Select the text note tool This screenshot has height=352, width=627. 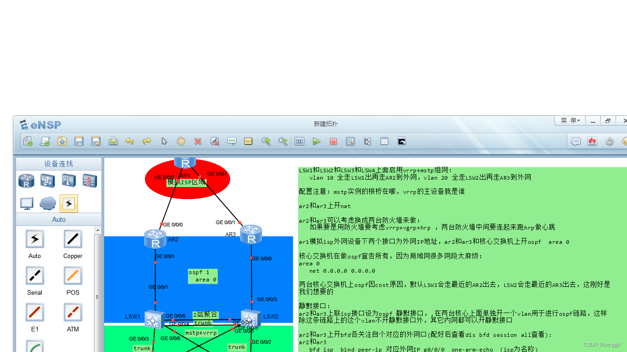[232, 141]
